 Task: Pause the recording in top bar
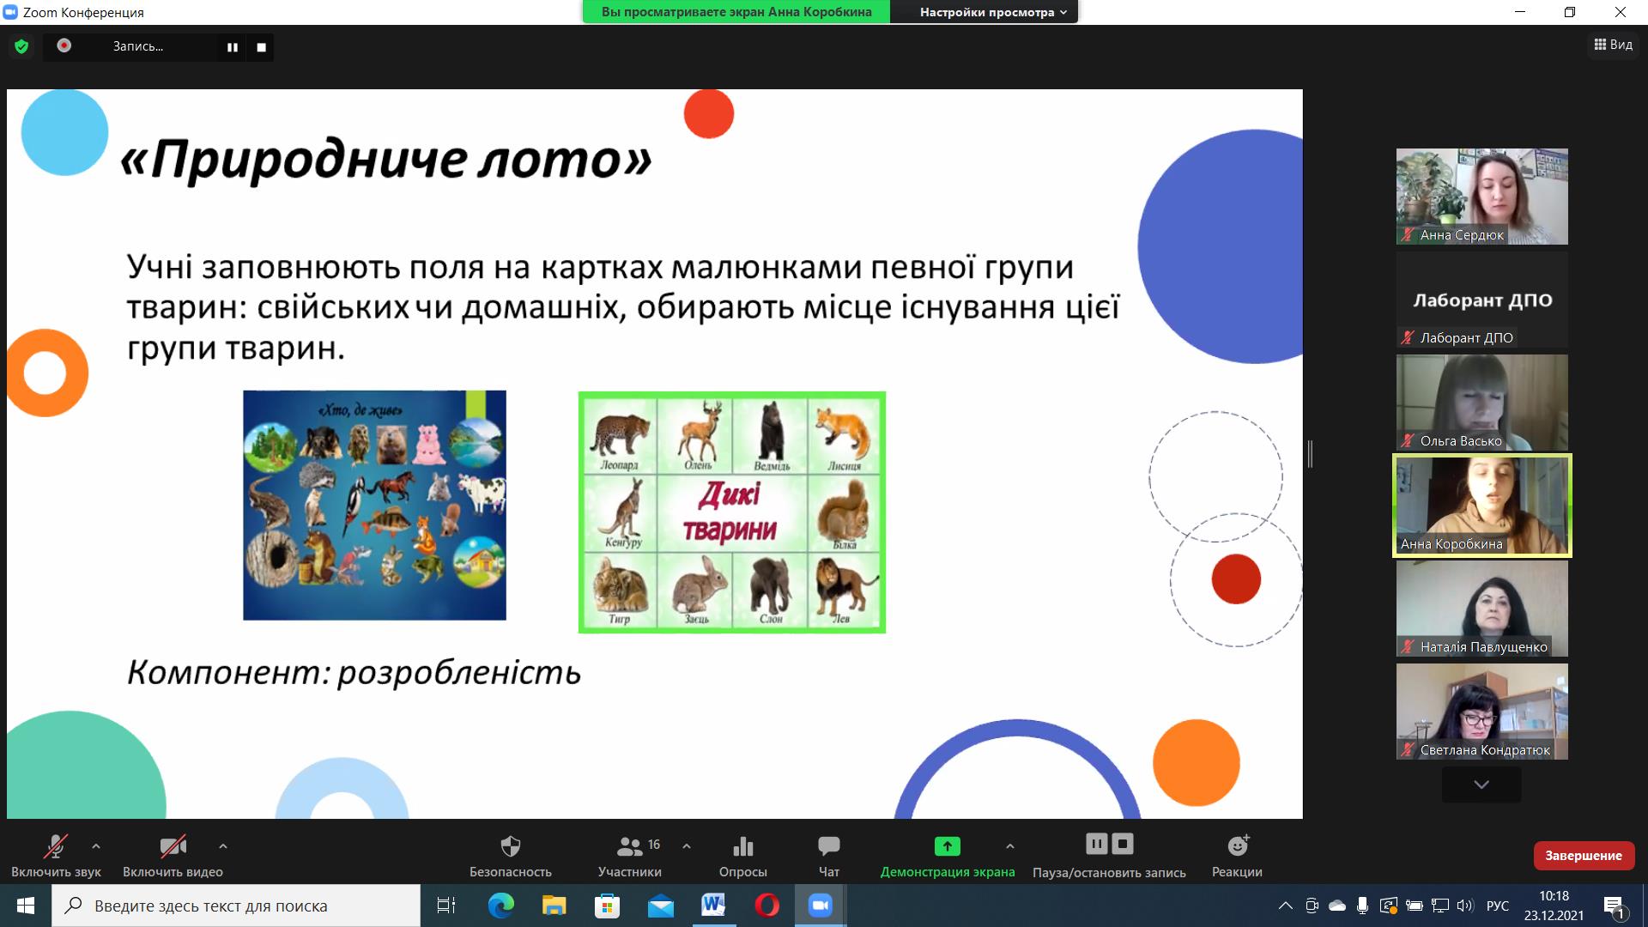point(232,47)
